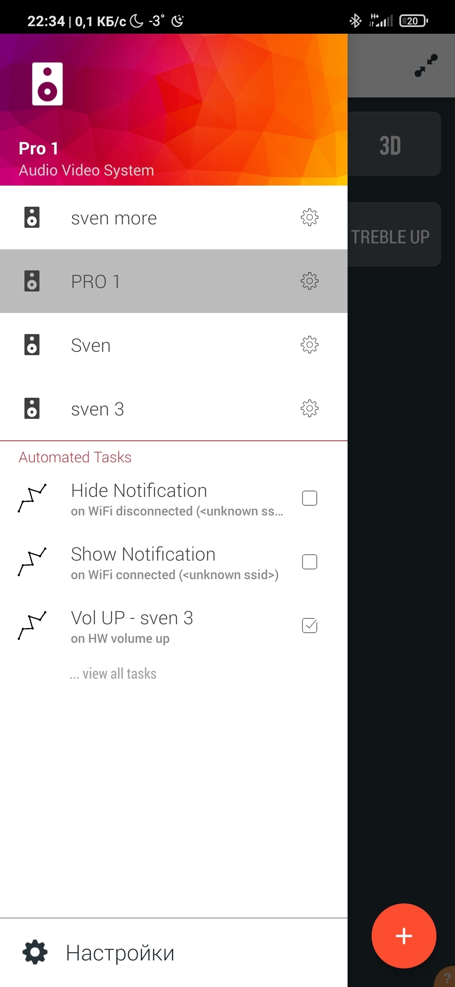Image resolution: width=455 pixels, height=987 pixels.
Task: Enable the Hide Notification task checkbox
Action: pos(309,498)
